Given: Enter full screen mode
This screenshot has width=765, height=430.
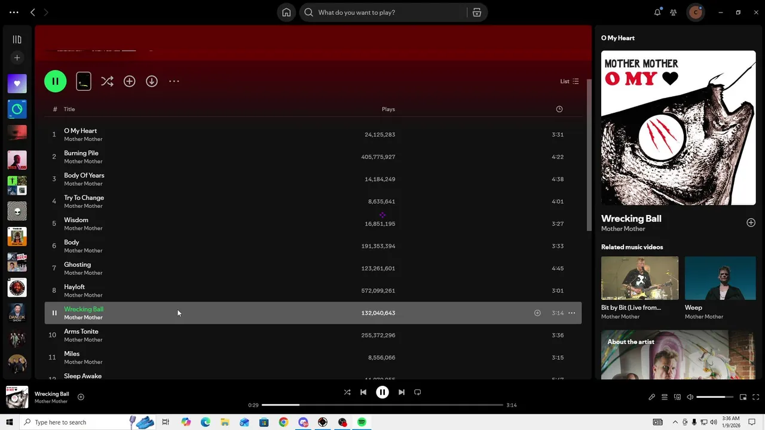Looking at the screenshot, I should click(755, 397).
